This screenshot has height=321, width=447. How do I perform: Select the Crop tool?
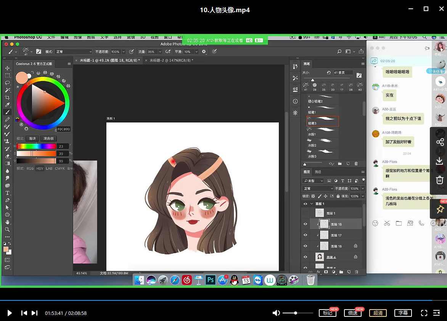coord(7,98)
